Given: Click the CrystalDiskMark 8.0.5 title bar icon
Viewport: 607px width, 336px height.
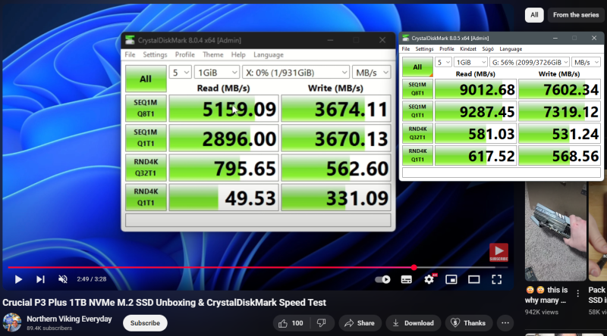Looking at the screenshot, I should (x=405, y=38).
